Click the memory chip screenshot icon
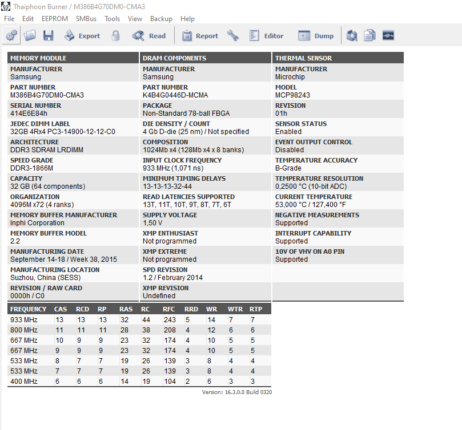 coord(388,35)
